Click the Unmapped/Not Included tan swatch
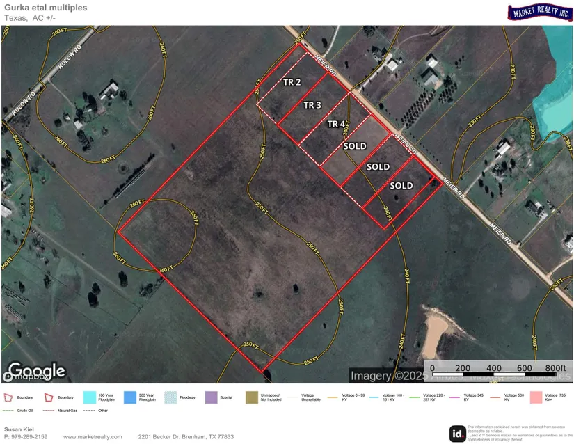The height and width of the screenshot is (444, 574). (x=251, y=397)
